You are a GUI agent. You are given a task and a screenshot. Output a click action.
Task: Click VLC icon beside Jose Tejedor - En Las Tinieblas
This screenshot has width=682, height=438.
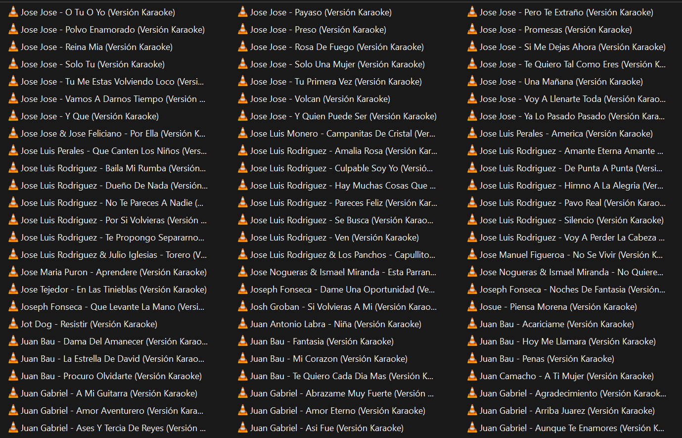point(13,289)
